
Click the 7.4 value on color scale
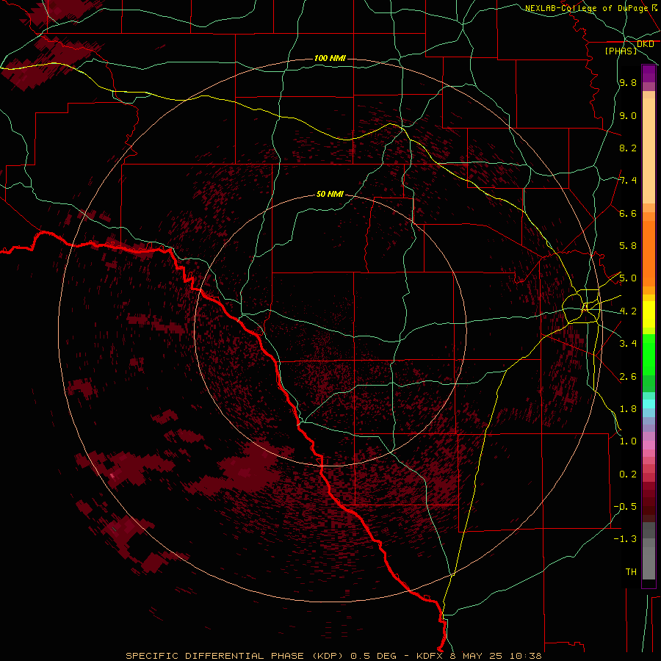click(x=628, y=181)
